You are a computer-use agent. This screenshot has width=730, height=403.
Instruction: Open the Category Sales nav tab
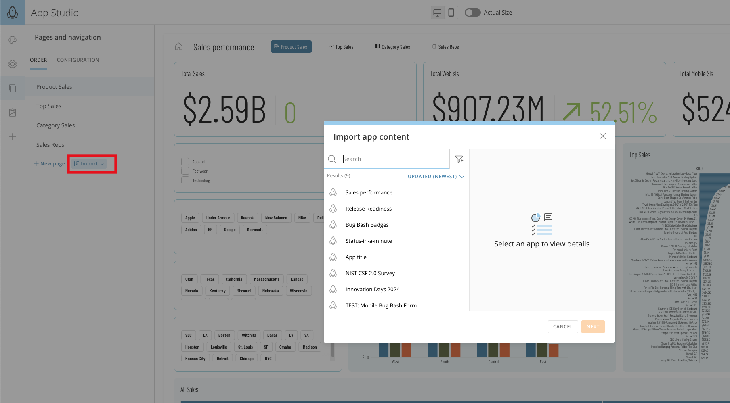click(392, 47)
